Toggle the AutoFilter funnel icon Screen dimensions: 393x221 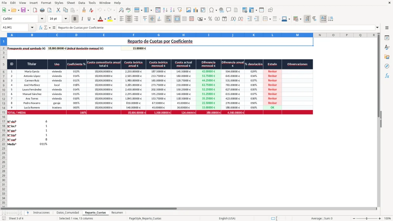(179, 10)
